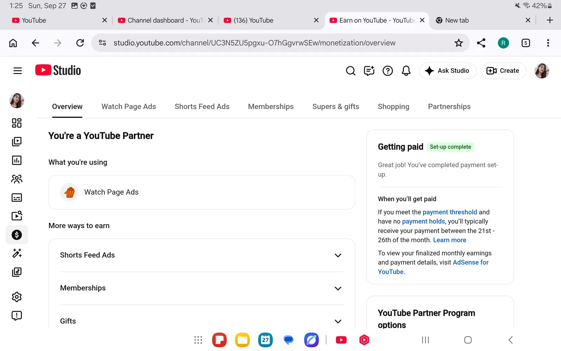Screen dimensions: 561x351
Task: Click the Set-up complete badge
Action: [450, 147]
